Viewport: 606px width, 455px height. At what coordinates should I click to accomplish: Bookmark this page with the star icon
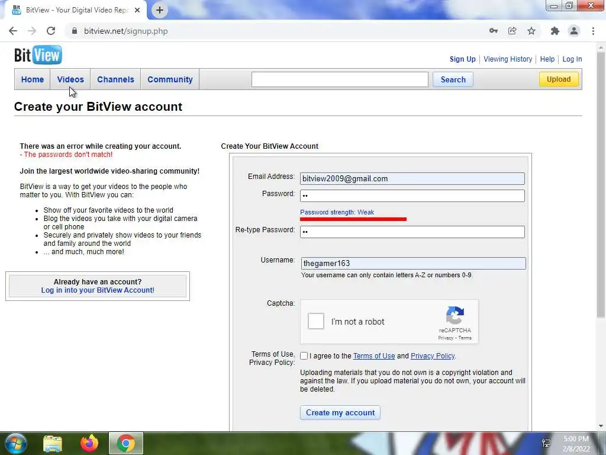531,31
